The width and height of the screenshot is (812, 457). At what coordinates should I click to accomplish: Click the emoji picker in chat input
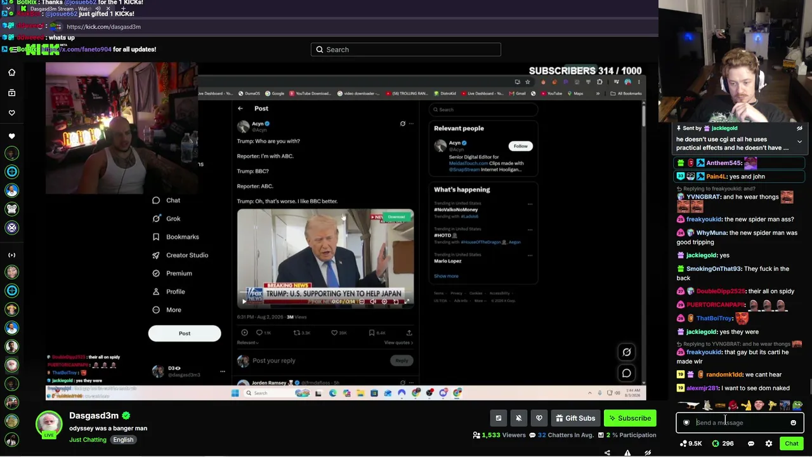pyautogui.click(x=793, y=423)
